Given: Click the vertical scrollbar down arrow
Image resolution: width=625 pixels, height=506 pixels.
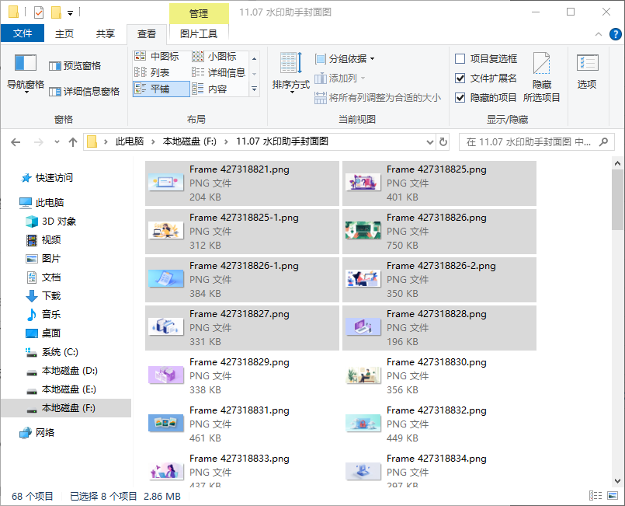Looking at the screenshot, I should pos(617,481).
